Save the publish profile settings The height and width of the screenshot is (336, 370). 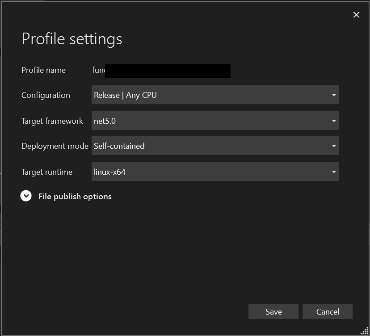click(273, 311)
